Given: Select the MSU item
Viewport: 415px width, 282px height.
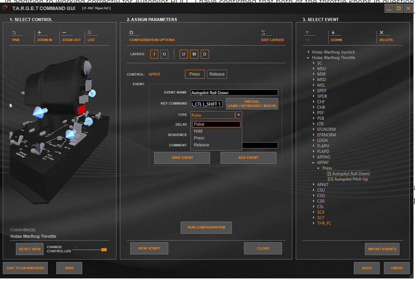Looking at the screenshot, I should point(322,69).
